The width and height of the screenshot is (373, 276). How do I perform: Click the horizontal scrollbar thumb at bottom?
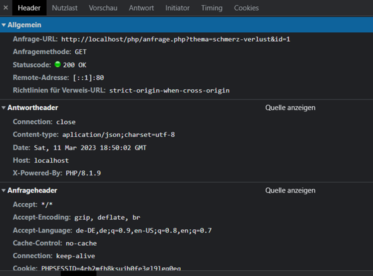(x=78, y=273)
